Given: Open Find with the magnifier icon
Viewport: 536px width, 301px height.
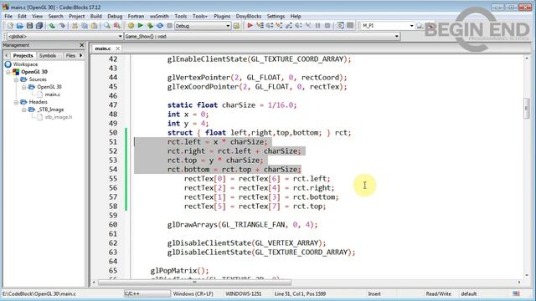Looking at the screenshot, I should [107, 26].
